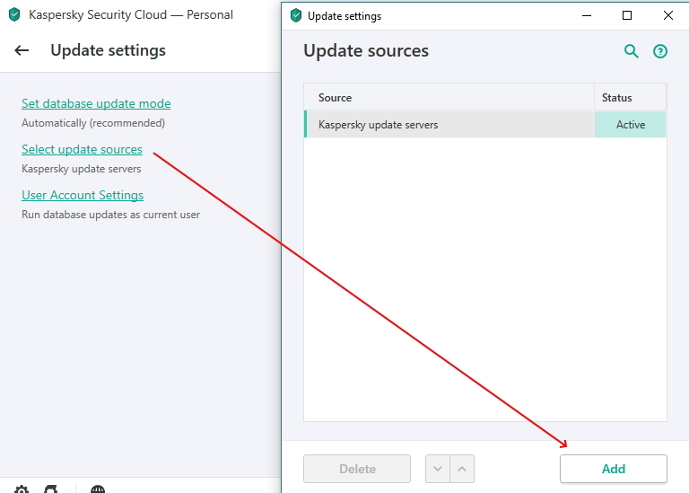Viewport: 689px width, 493px height.
Task: Click shield icon in Update settings dialog title
Action: click(296, 15)
